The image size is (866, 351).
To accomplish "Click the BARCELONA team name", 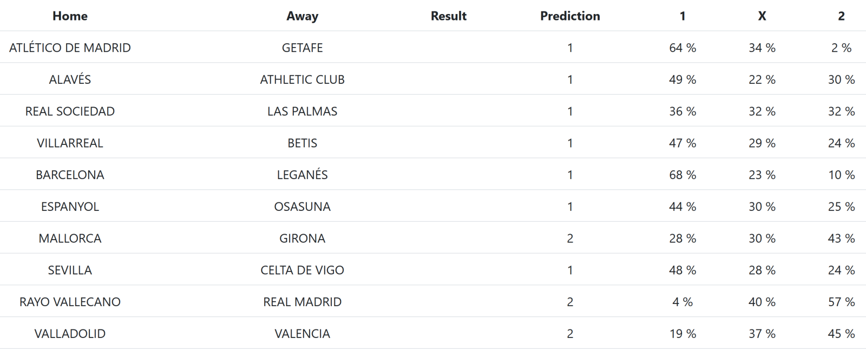I will [70, 175].
